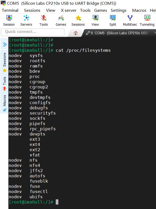Go to the home tab icon

[76, 33]
